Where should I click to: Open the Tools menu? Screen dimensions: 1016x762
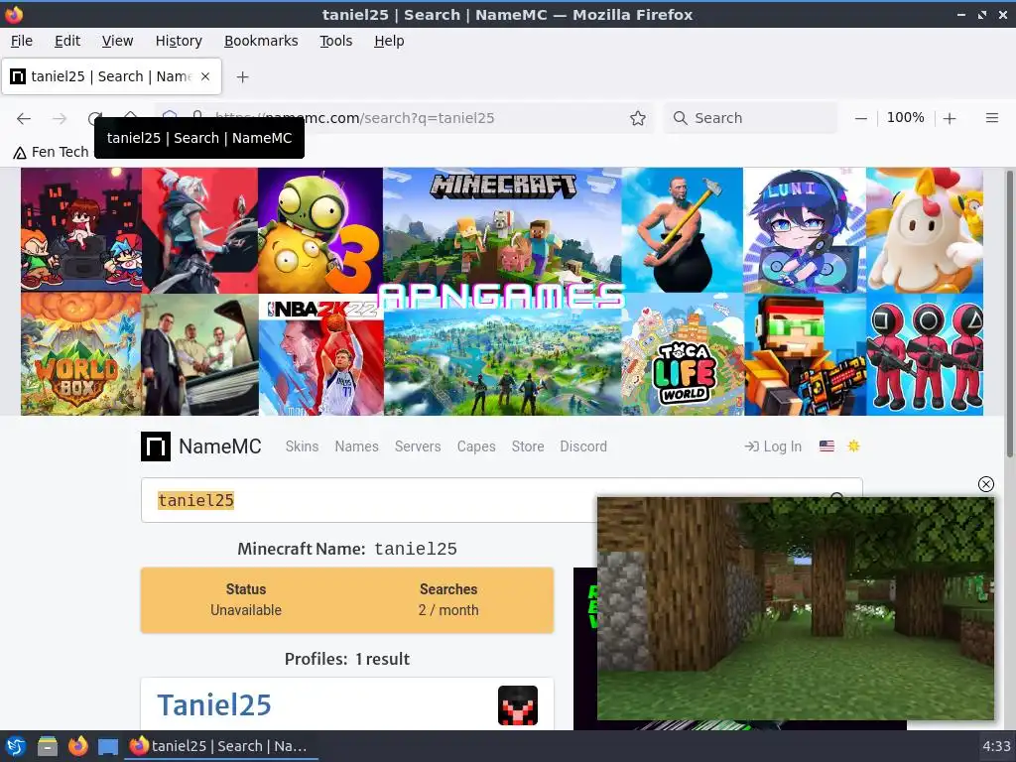tap(335, 41)
